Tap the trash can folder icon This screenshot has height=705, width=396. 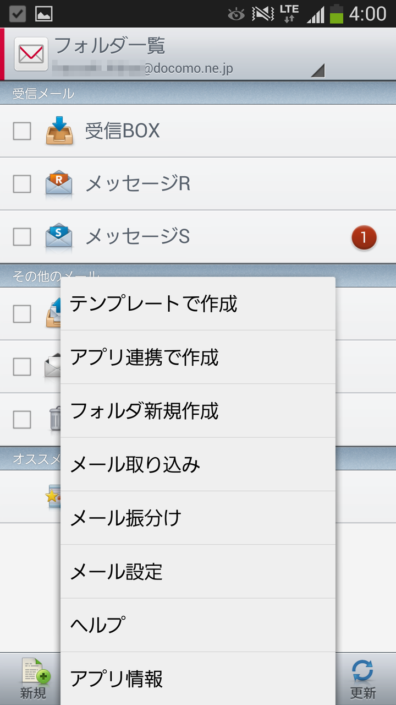pyautogui.click(x=55, y=419)
